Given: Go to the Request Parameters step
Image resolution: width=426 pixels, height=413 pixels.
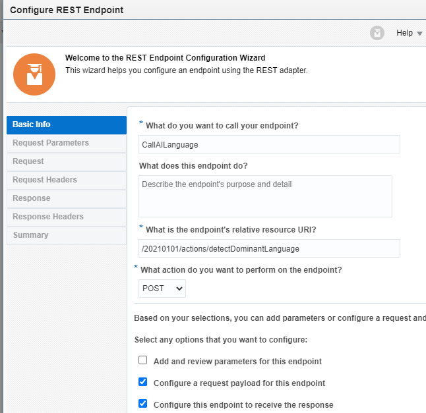Looking at the screenshot, I should [66, 143].
